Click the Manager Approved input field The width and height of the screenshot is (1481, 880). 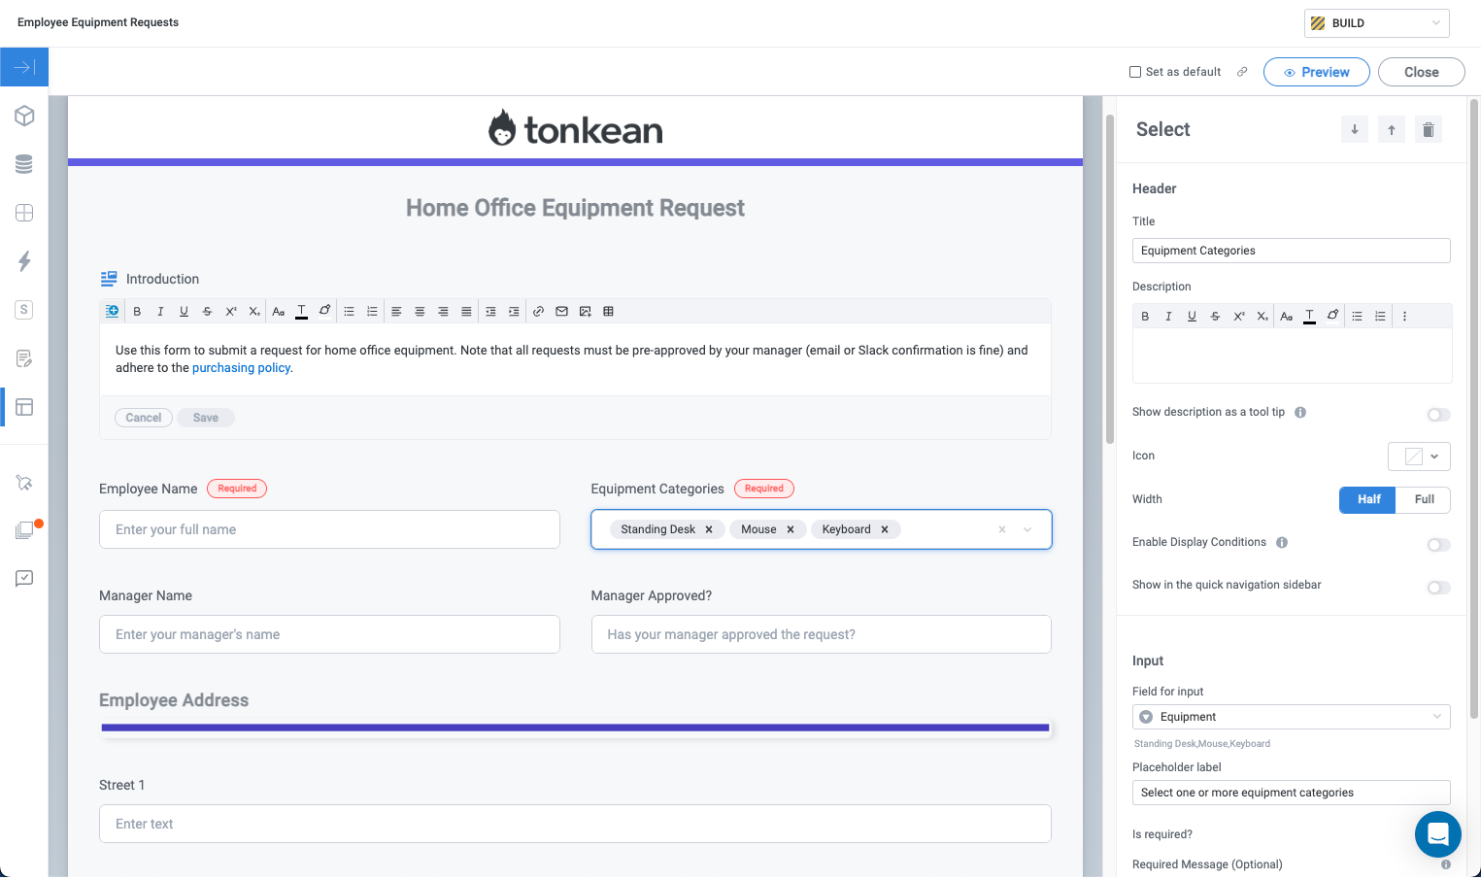(821, 634)
